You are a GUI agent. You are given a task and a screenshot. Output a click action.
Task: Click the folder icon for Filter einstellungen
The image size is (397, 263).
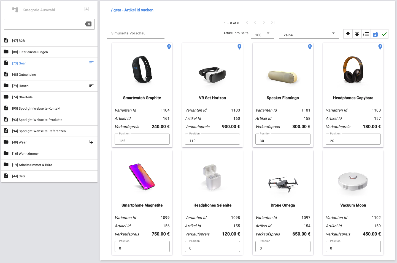point(6,52)
